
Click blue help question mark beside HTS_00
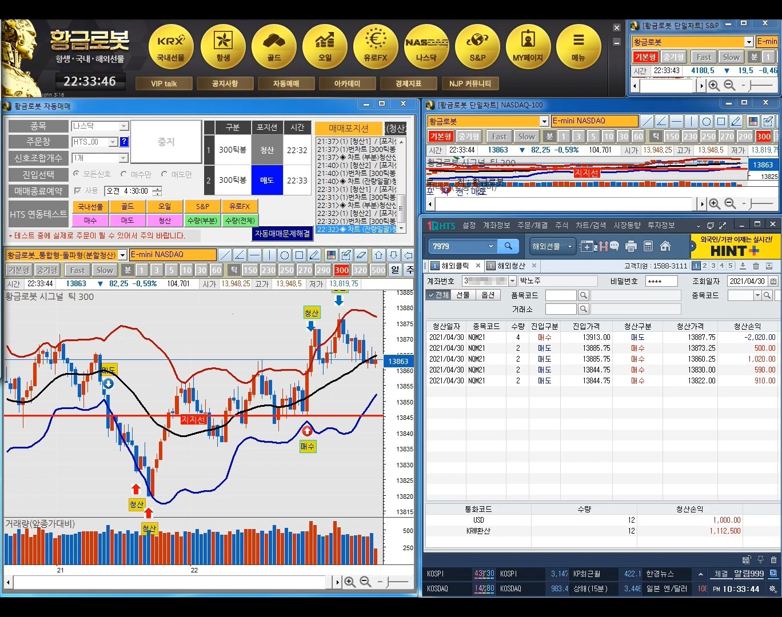coord(124,142)
